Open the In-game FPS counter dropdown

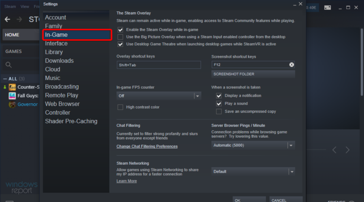[x=197, y=96]
